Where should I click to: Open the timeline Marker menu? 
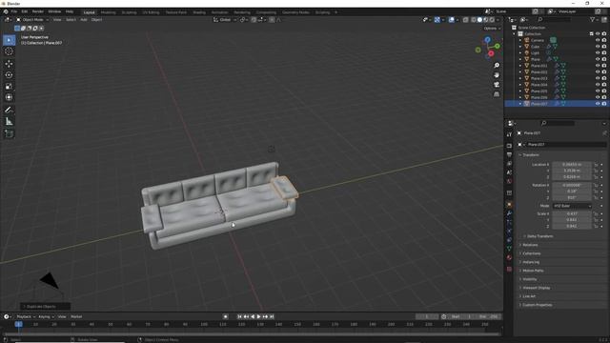[x=76, y=316]
